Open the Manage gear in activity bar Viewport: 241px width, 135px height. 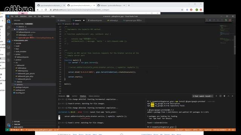(8, 125)
